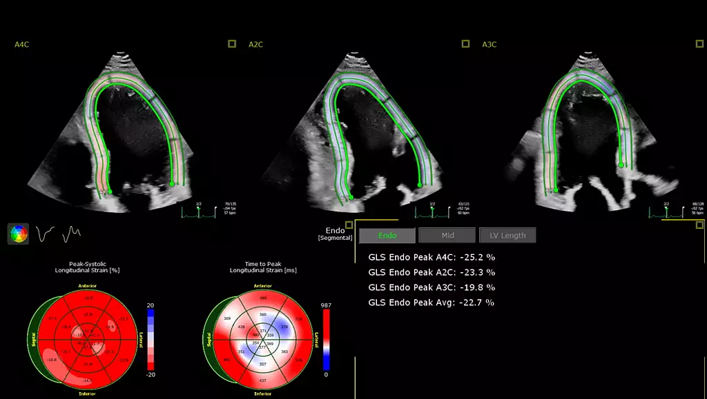Maximize the A2C view using its square icon
707x399 pixels.
click(x=465, y=43)
